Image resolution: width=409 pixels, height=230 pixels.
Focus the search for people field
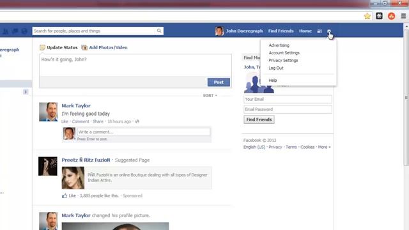(94, 31)
